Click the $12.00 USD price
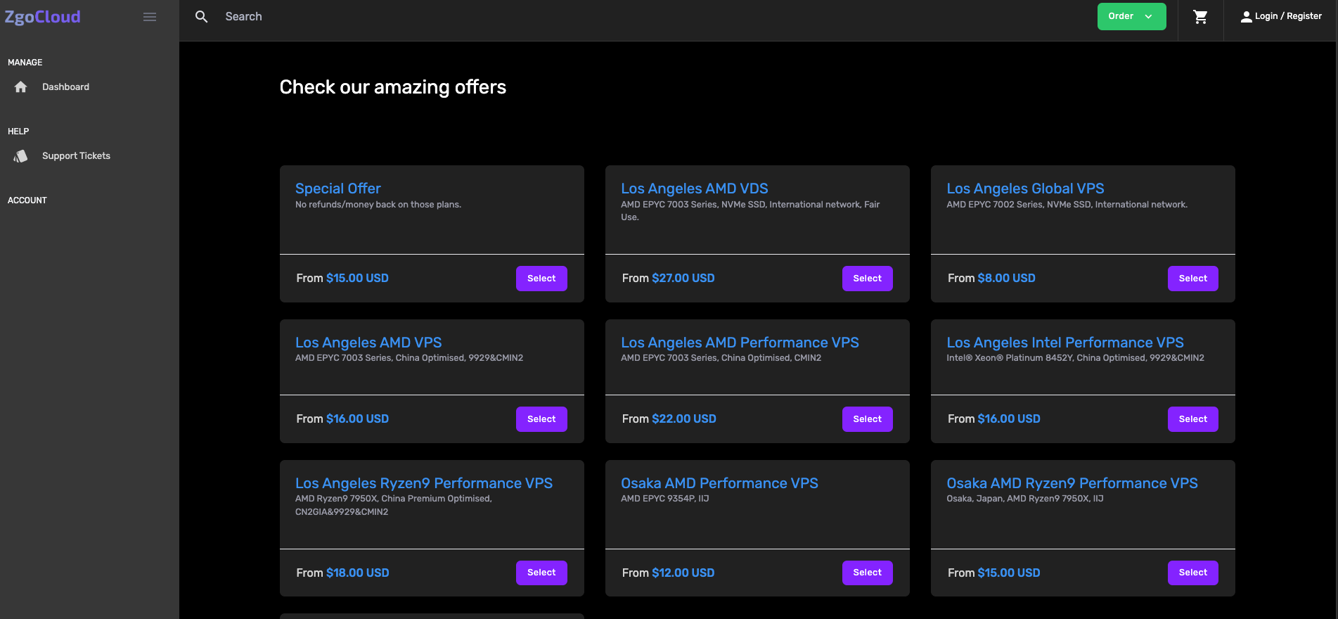 [x=683, y=573]
